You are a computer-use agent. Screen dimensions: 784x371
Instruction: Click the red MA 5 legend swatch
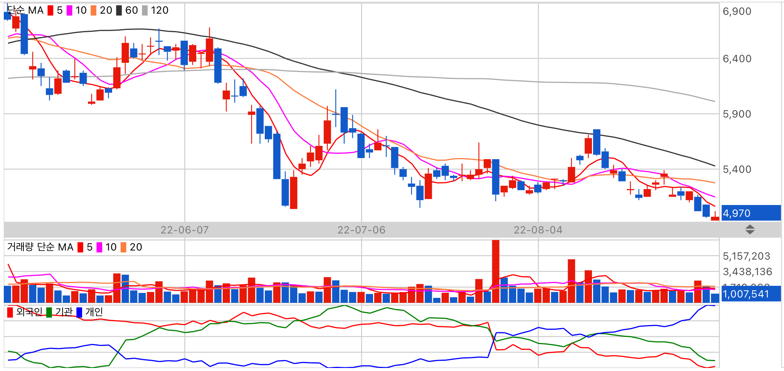tap(50, 11)
